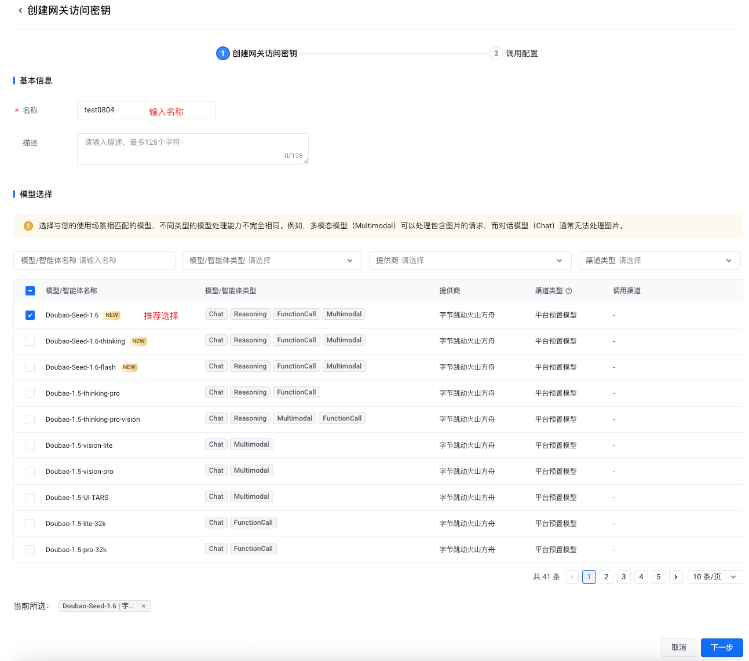Jump to page 3 of results
Screen dimensions: 749x661
pyautogui.click(x=623, y=577)
